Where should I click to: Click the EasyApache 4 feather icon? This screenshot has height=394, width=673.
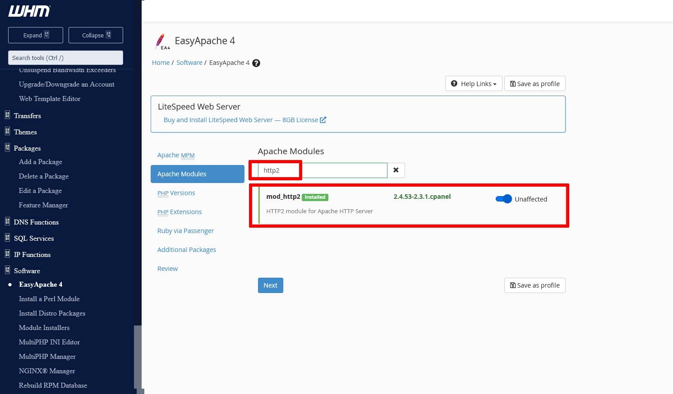pyautogui.click(x=162, y=41)
